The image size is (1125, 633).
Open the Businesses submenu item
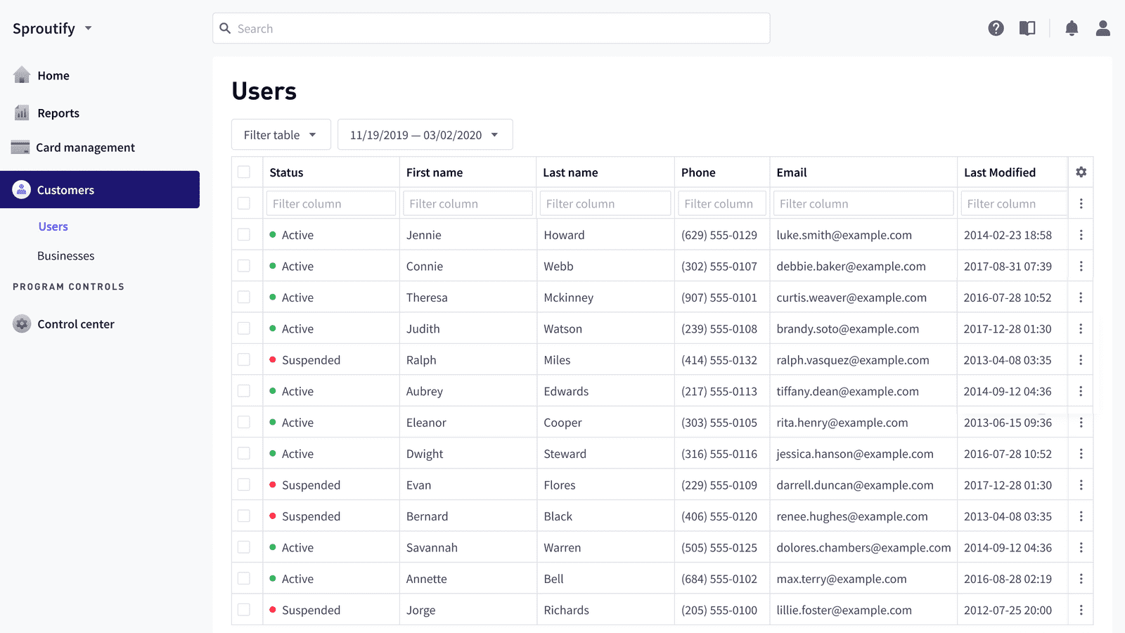click(66, 255)
